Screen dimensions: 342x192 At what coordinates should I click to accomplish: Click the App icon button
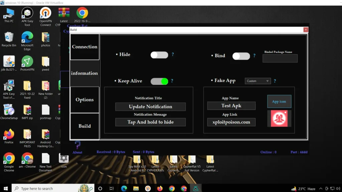click(279, 101)
